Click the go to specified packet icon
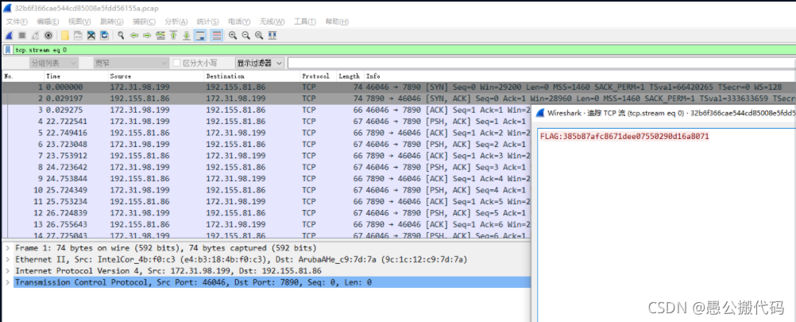 coord(160,36)
